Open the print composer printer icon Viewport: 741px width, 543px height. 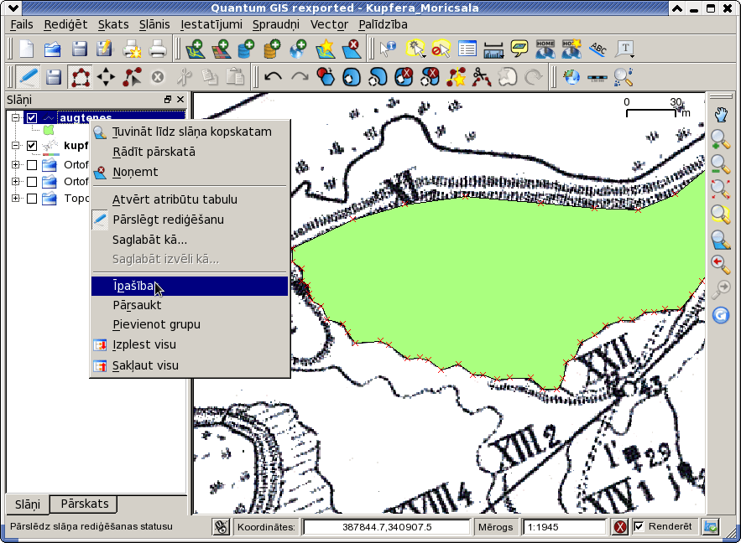point(158,49)
